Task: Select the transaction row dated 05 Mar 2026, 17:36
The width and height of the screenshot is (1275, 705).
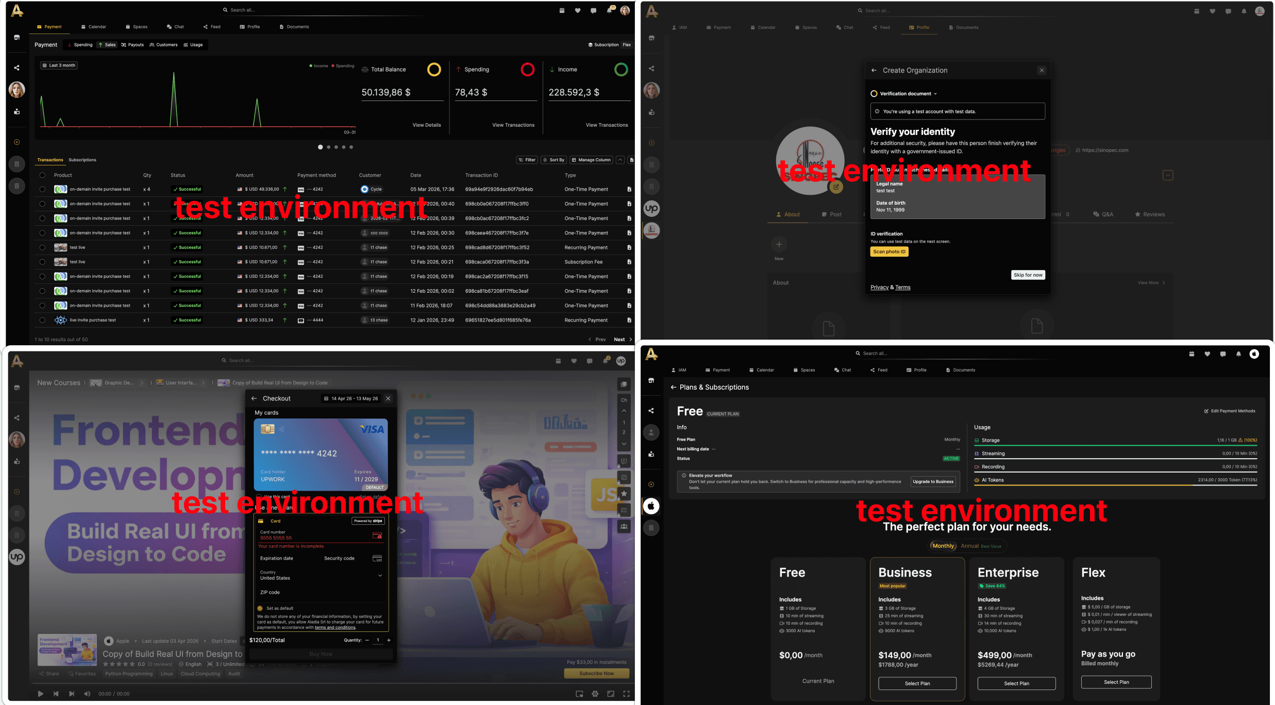Action: click(42, 190)
